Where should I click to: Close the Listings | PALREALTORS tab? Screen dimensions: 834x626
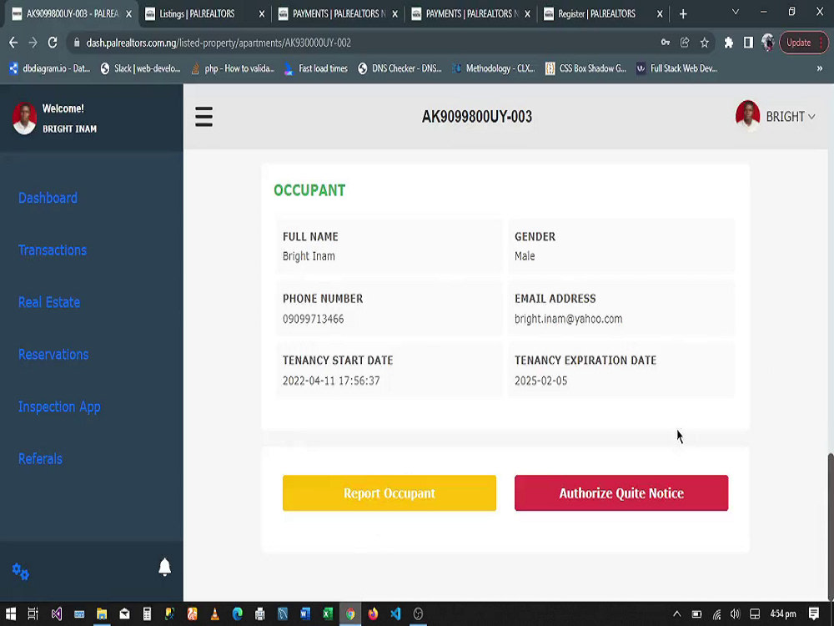point(261,14)
